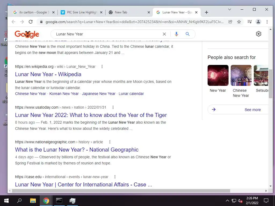Close the PIC Sire Line tab

pyautogui.click(x=101, y=12)
